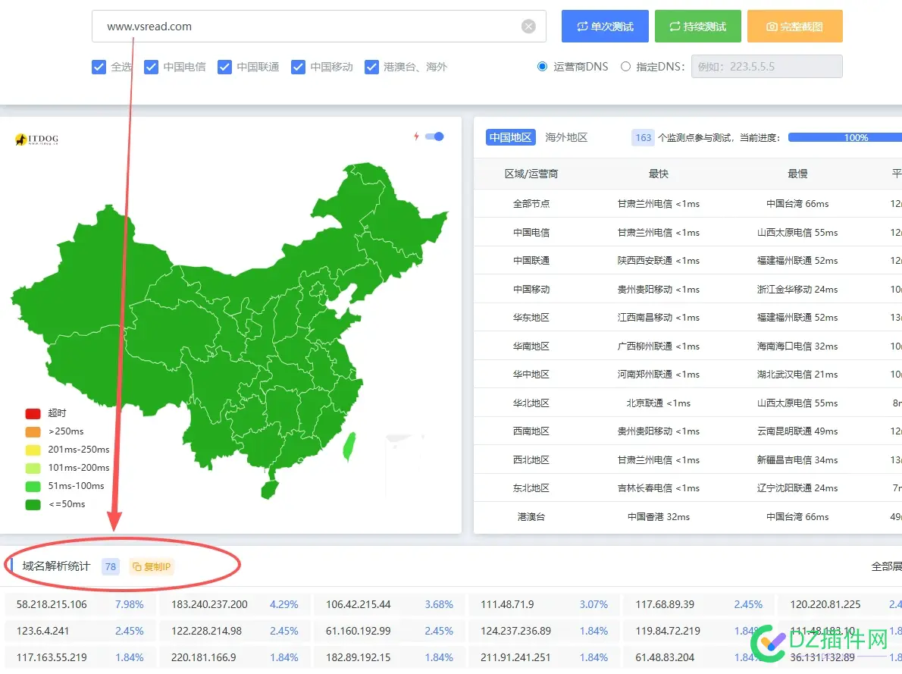
Task: Uncheck the 中国移动 checkbox
Action: coord(299,67)
